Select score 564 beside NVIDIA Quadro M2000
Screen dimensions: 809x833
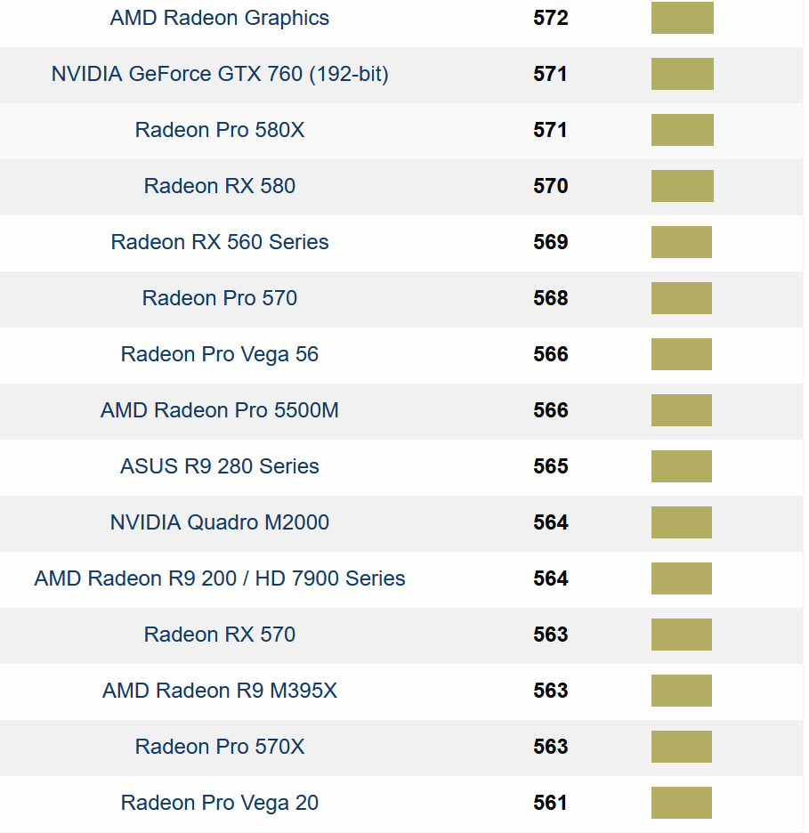click(x=551, y=522)
